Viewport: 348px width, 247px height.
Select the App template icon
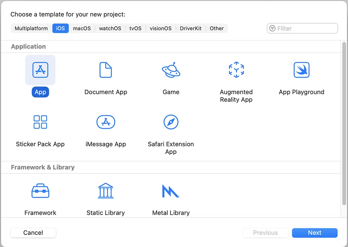(x=40, y=70)
